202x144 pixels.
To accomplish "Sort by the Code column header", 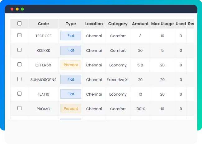I will [x=43, y=24].
